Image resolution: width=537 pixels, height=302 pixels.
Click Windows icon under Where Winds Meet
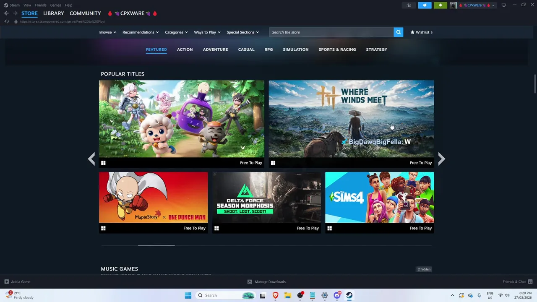(x=273, y=163)
